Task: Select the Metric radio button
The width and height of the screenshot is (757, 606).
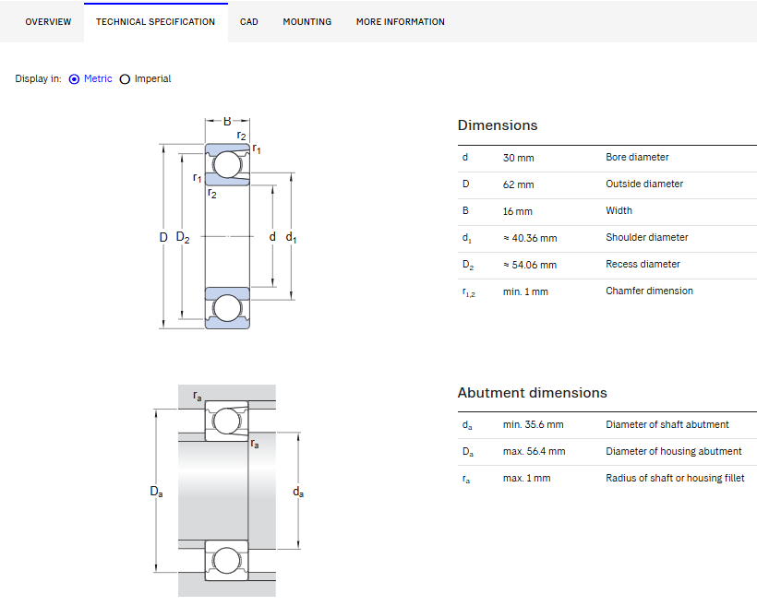Action: click(x=74, y=79)
